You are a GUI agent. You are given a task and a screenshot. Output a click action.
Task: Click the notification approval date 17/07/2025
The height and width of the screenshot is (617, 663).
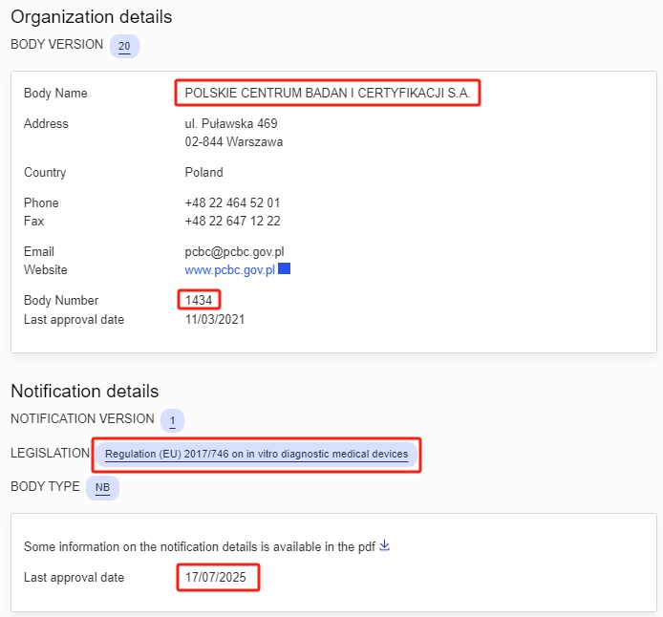pyautogui.click(x=216, y=577)
